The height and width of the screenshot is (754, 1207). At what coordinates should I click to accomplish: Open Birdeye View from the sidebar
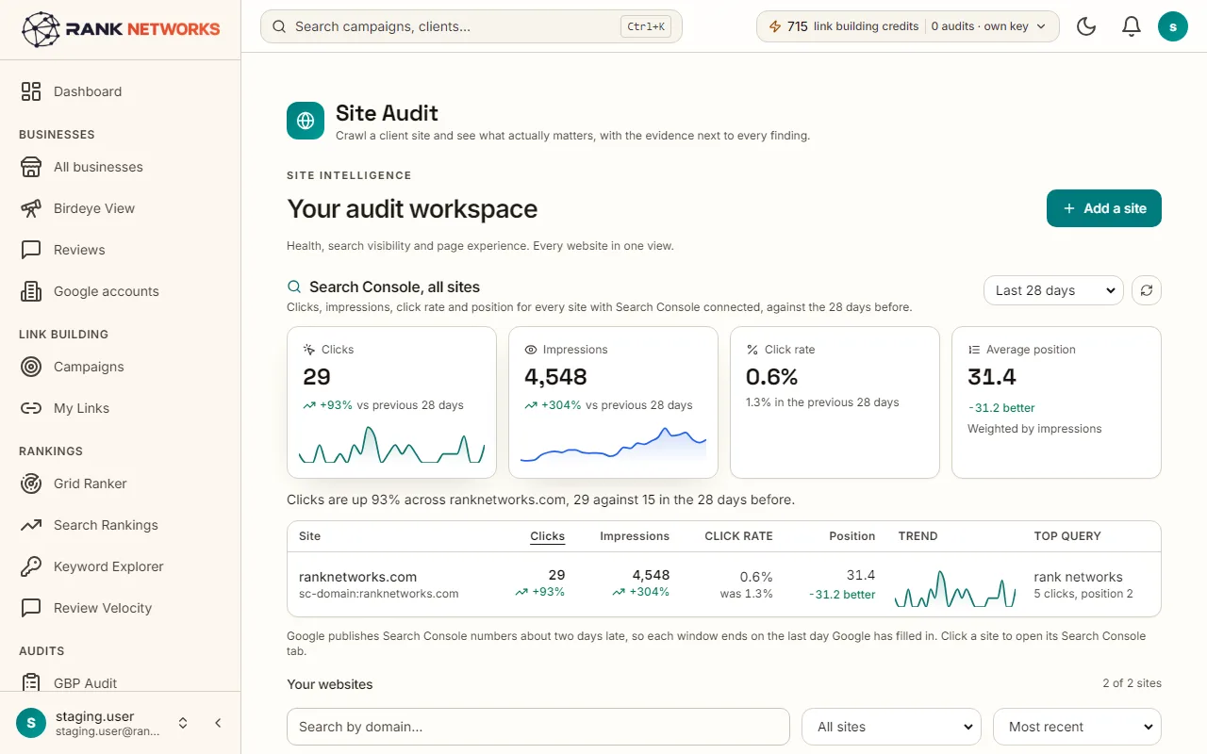pos(94,208)
